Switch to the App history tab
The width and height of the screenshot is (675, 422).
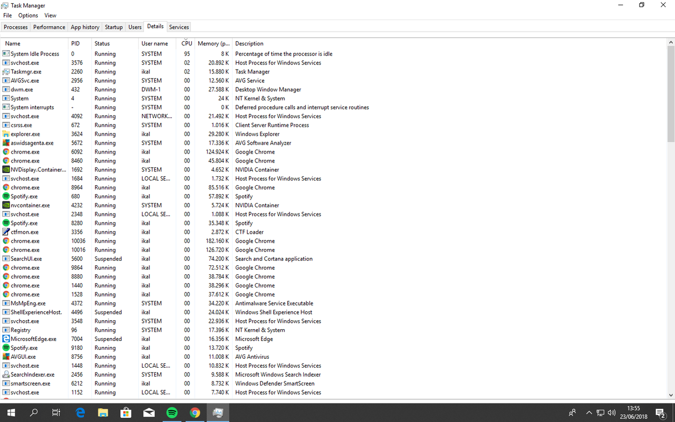click(x=85, y=27)
